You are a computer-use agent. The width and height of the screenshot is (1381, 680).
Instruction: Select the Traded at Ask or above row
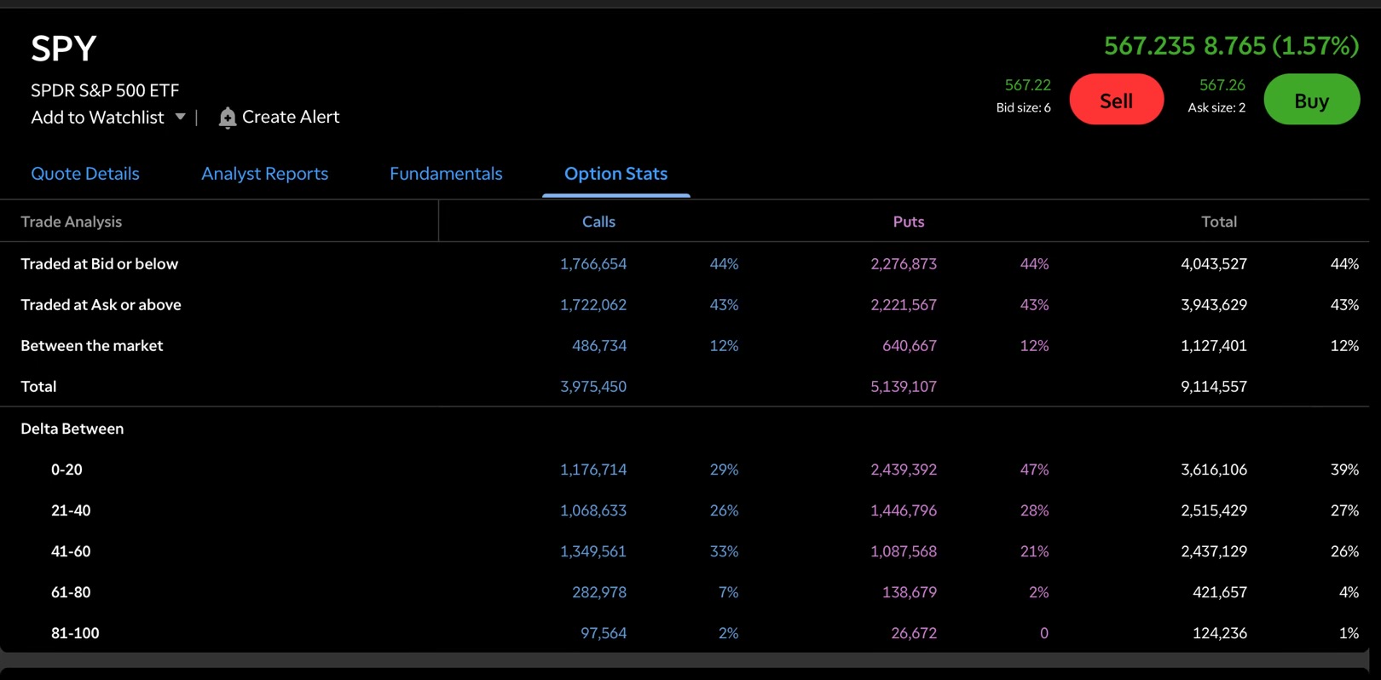point(690,305)
